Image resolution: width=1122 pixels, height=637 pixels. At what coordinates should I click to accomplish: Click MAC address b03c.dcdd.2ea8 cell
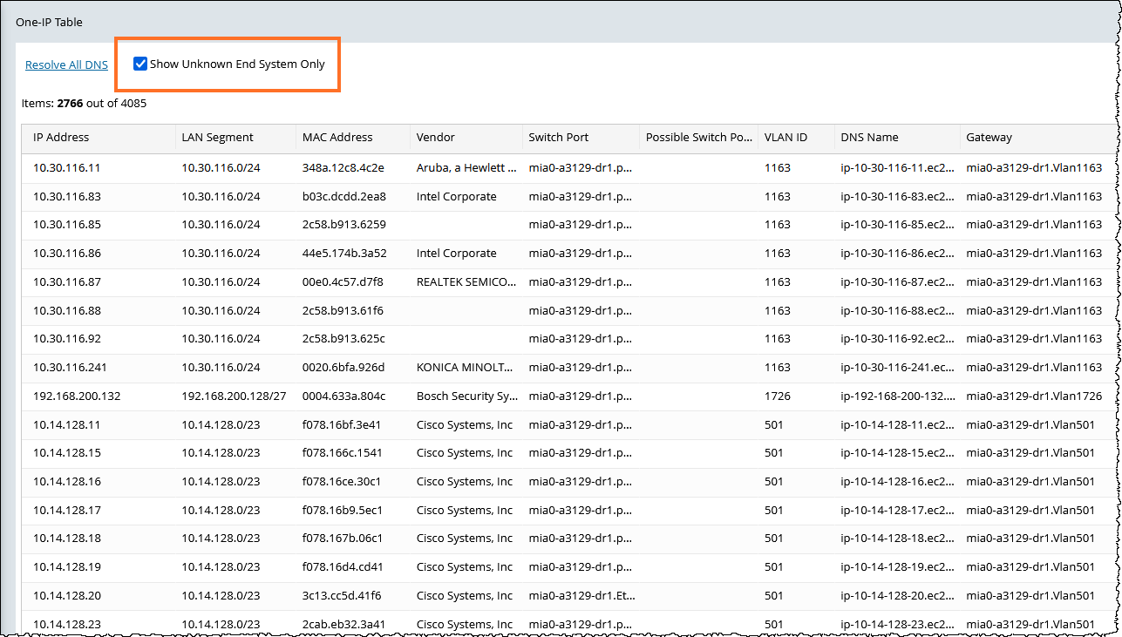pos(344,197)
